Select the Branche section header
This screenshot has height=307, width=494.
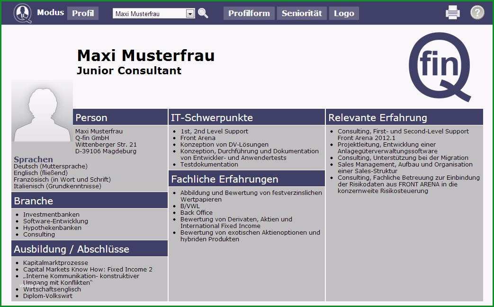point(90,201)
